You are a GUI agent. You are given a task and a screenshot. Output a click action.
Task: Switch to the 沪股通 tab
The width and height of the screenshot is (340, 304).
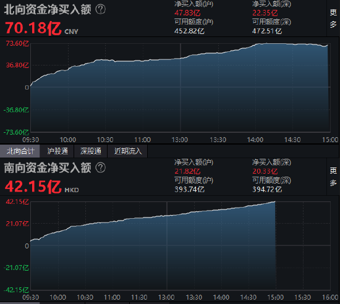point(57,151)
